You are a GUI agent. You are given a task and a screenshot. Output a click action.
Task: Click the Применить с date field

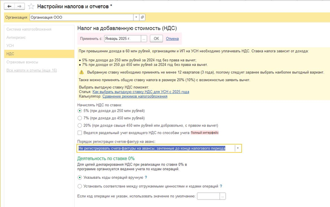click(123, 39)
